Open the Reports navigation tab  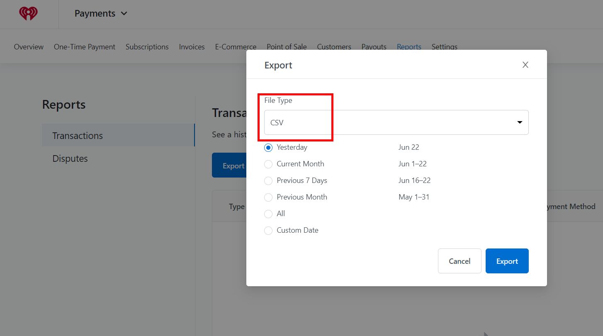coord(409,47)
